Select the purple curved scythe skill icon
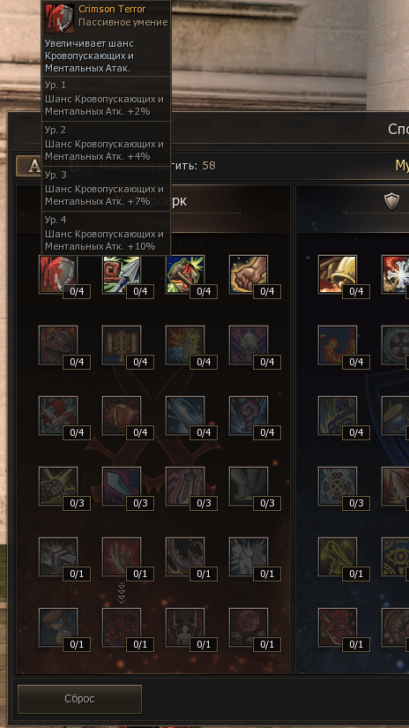The height and width of the screenshot is (728, 409). pyautogui.click(x=185, y=557)
